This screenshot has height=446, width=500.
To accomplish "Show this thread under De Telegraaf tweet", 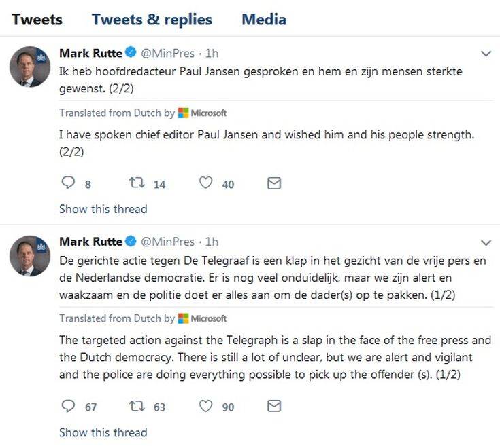I will (x=103, y=432).
